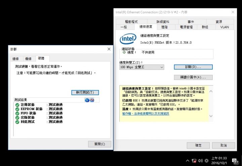The height and width of the screenshot is (166, 242).
Task: Click green check icon for 岔斷狀態 row
Action: [x=17, y=118]
